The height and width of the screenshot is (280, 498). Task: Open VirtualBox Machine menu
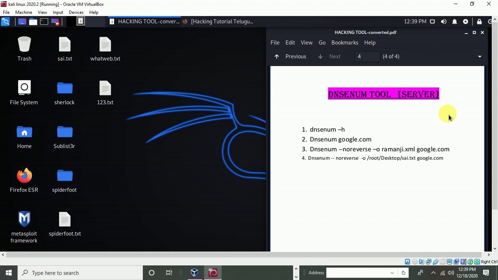coord(24,12)
